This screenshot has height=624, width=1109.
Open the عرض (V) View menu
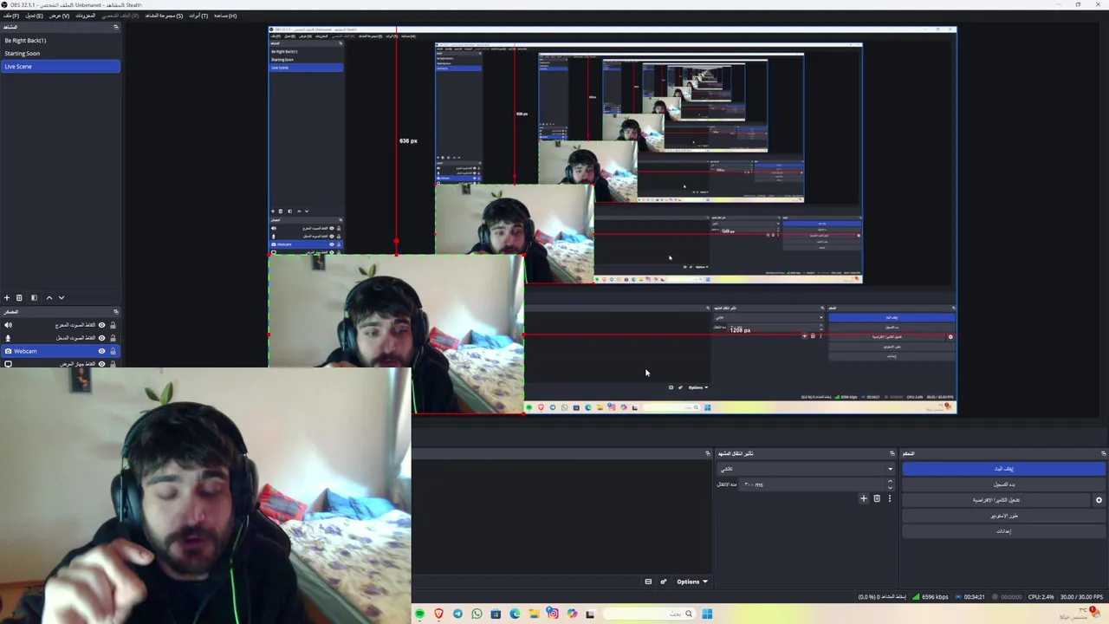59,16
